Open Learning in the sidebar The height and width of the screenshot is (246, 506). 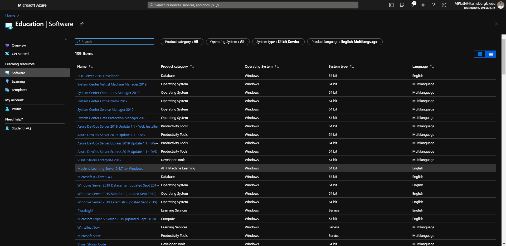pos(18,81)
